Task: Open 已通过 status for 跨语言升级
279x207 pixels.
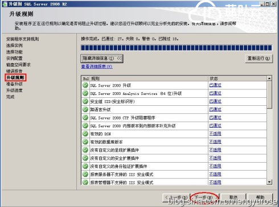Action: (215, 109)
